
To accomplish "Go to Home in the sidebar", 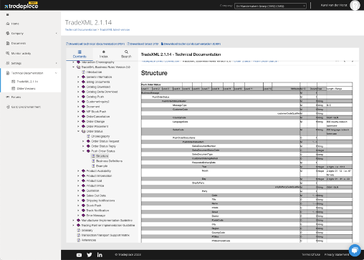I will pos(15,24).
